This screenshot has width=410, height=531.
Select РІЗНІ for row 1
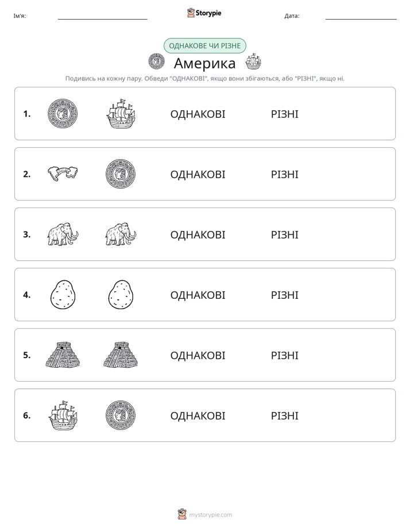tap(284, 114)
